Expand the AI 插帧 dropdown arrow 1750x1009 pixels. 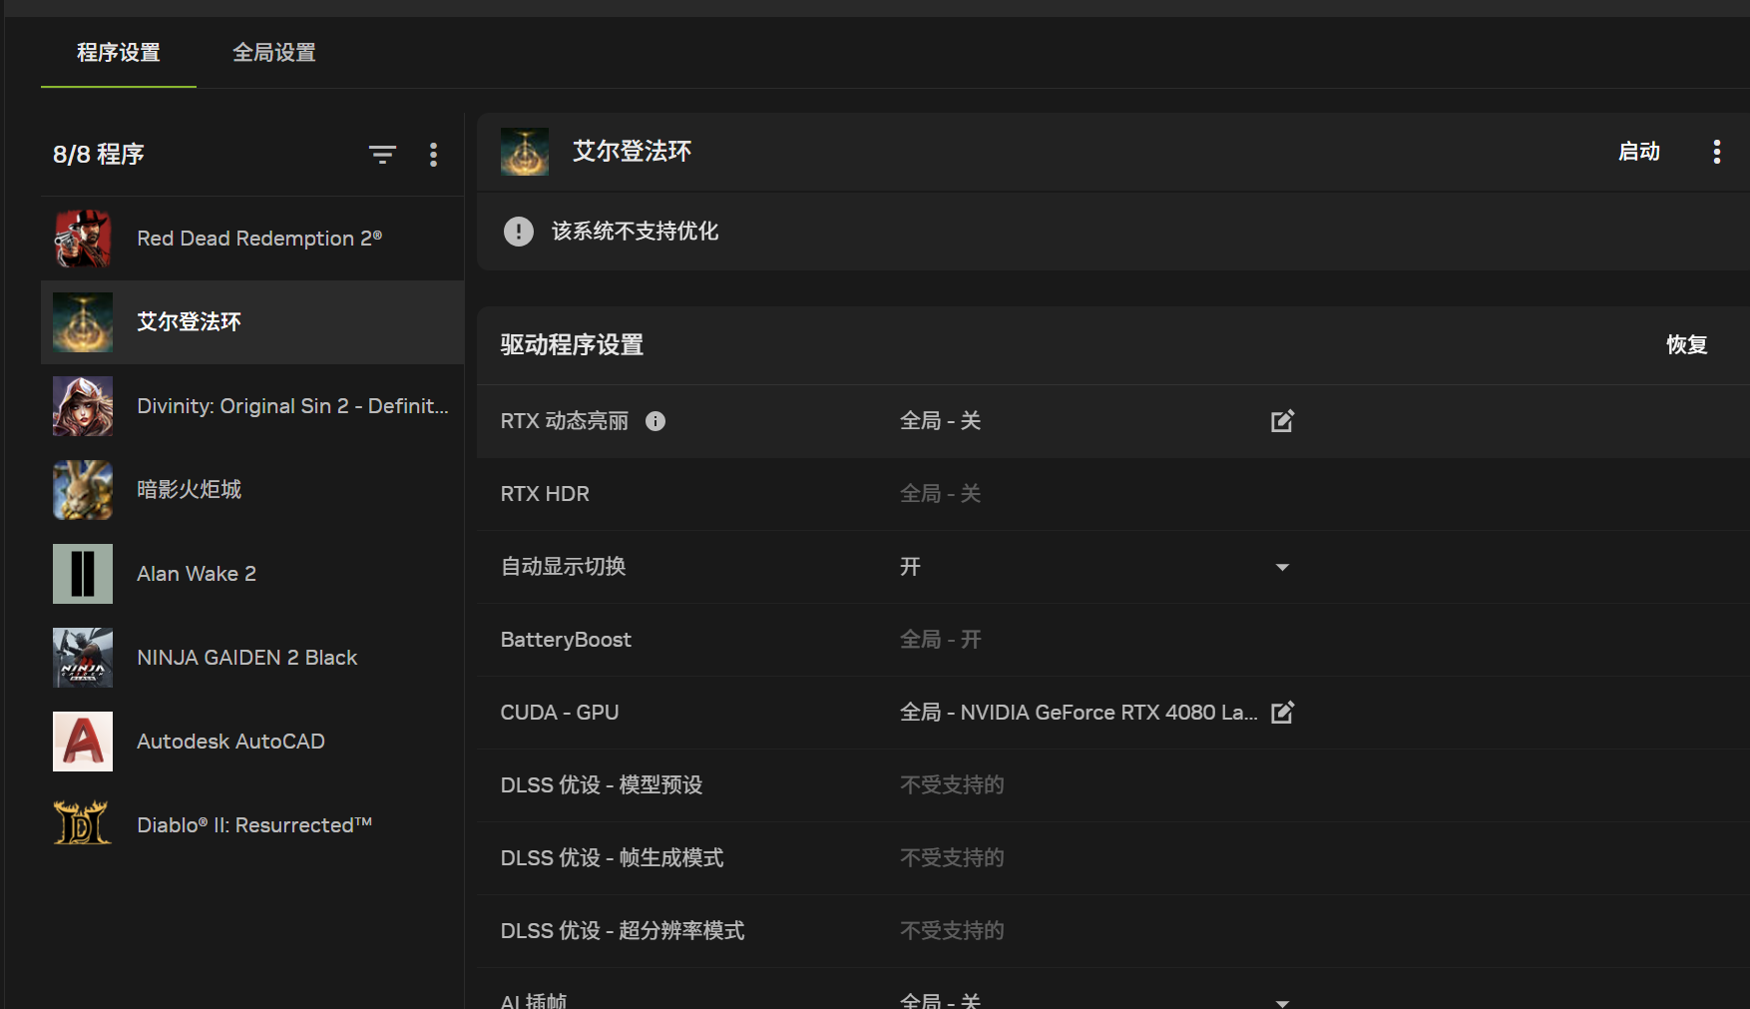[x=1282, y=1001]
